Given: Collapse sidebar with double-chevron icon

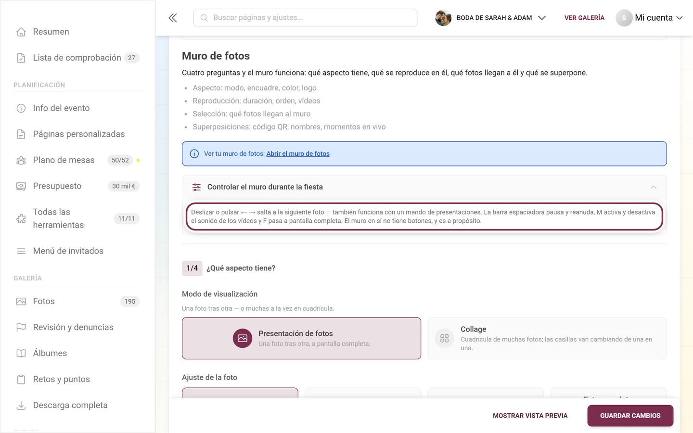Looking at the screenshot, I should pyautogui.click(x=173, y=18).
